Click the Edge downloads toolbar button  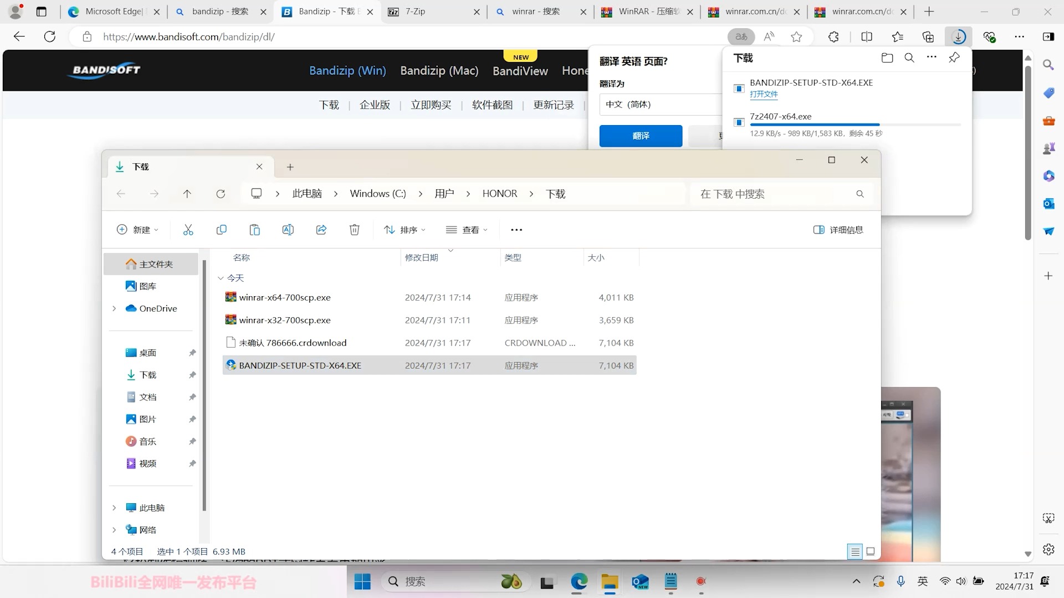[958, 37]
